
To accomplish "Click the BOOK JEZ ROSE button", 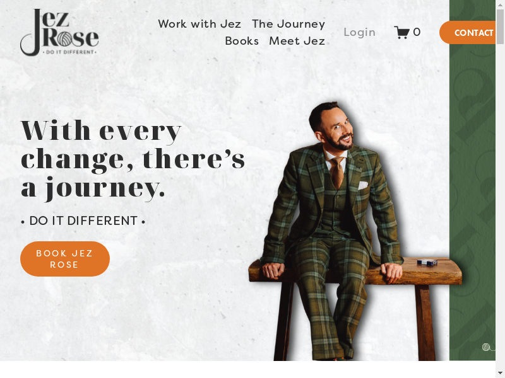I will pos(65,259).
